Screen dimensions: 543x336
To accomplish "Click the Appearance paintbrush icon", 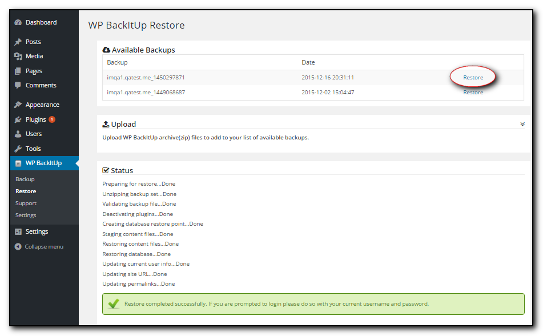I will [18, 105].
